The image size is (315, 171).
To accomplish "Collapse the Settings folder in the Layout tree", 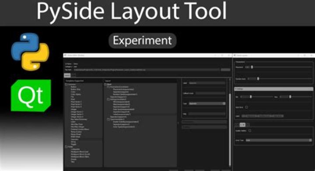I will click(108, 99).
